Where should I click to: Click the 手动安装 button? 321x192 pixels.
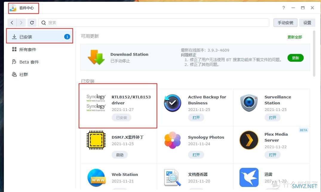click(x=285, y=23)
